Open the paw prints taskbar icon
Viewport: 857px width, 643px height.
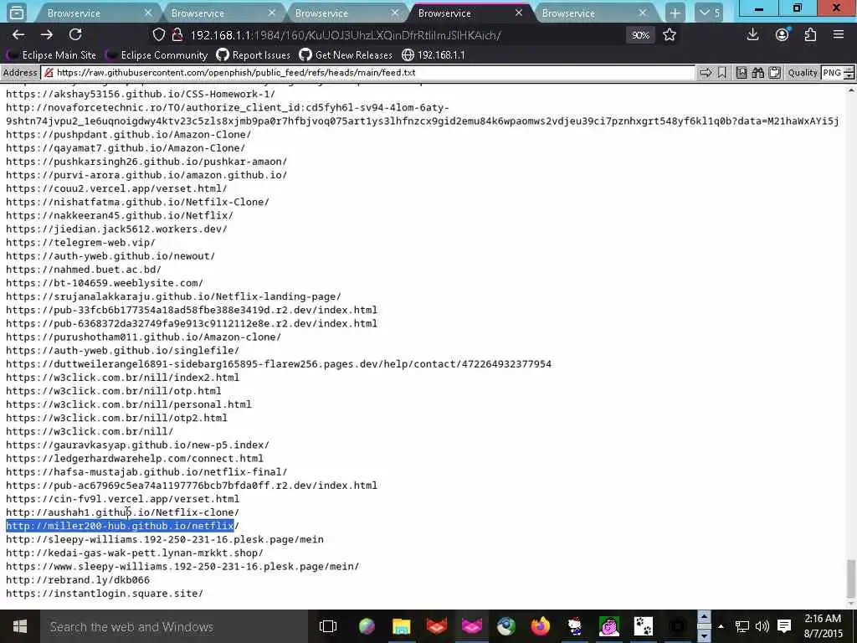pos(644,626)
